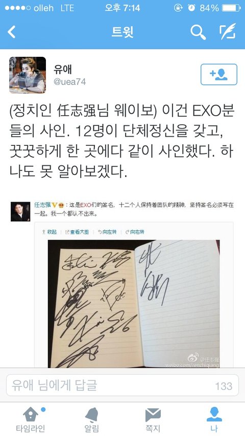Tap the back arrow in header
Screen dimensions: 245x436
coord(11,32)
